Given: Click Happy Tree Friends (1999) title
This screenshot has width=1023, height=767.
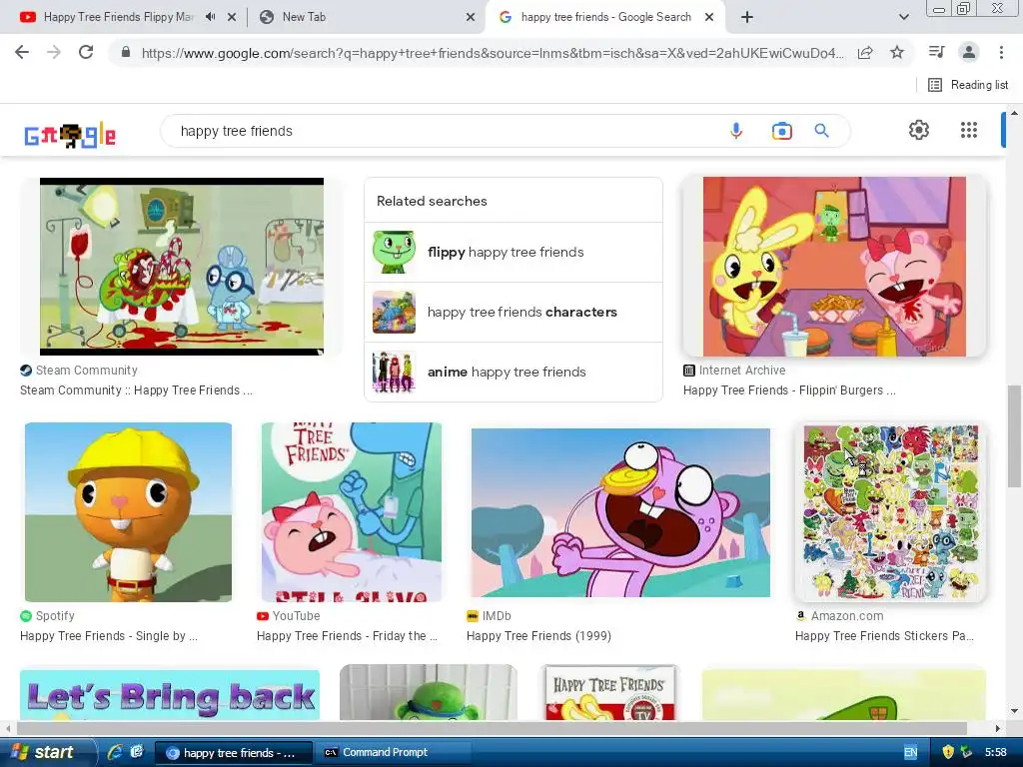Looking at the screenshot, I should point(538,636).
